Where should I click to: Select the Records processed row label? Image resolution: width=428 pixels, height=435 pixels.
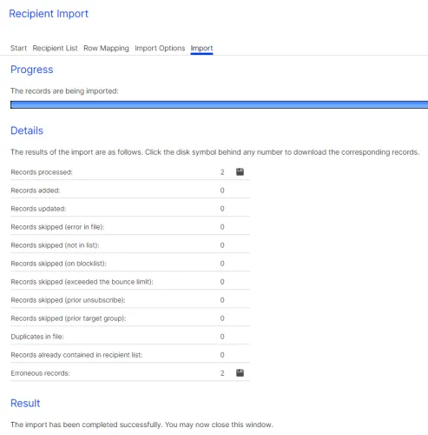pos(42,172)
